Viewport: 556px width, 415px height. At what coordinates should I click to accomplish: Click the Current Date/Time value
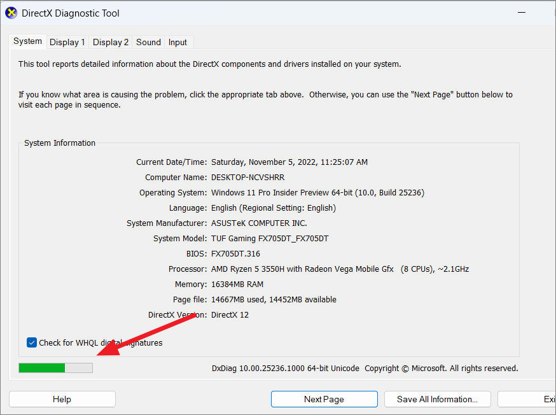(289, 162)
